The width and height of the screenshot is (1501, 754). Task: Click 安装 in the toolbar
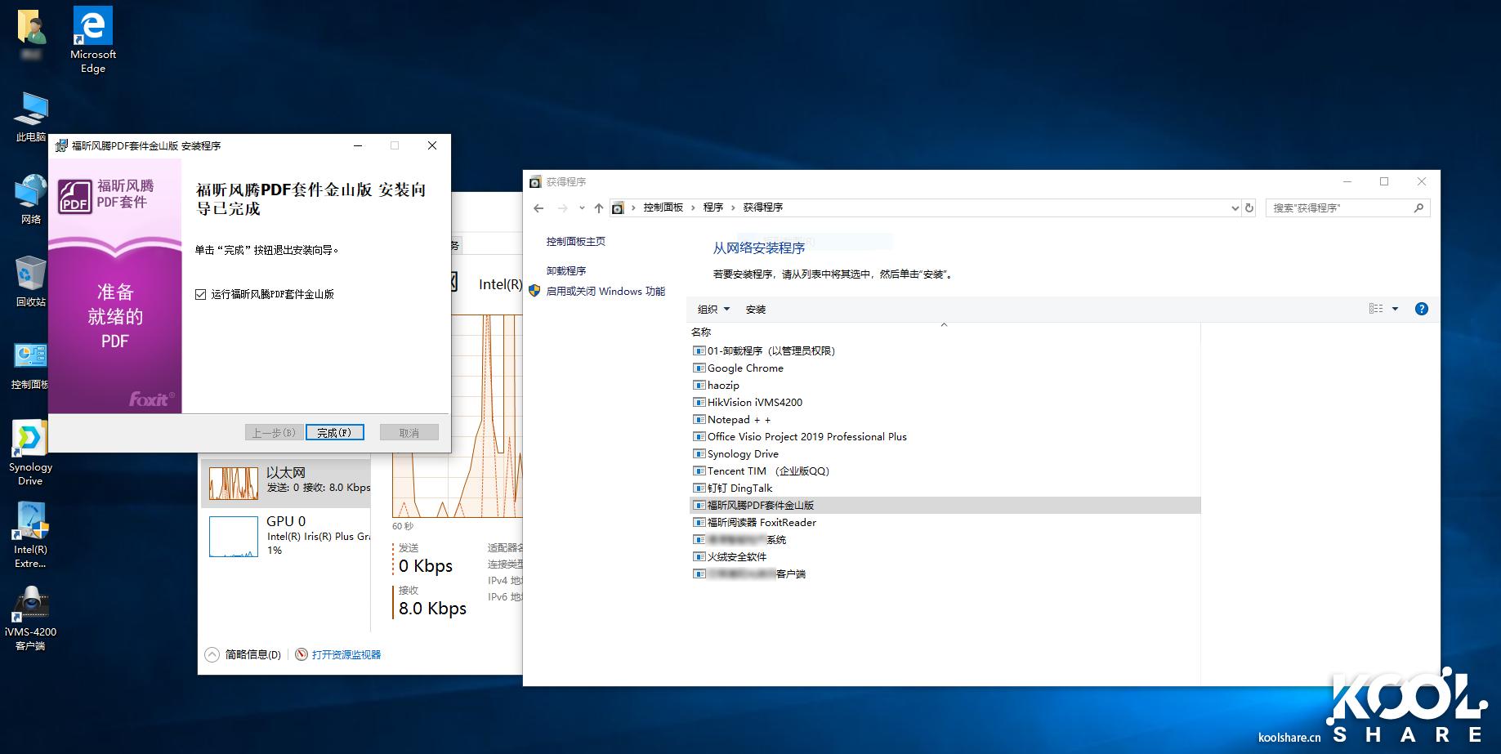coord(755,309)
